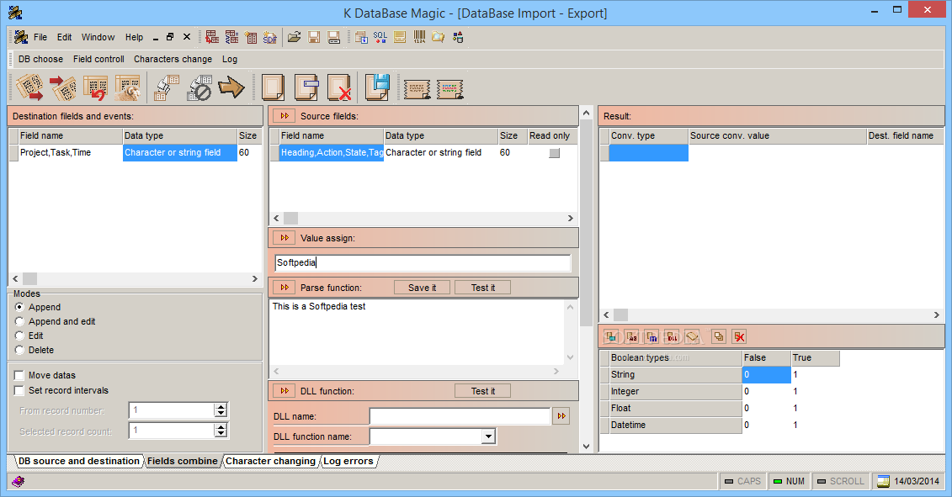Click the SQL toolbar icon
Screen dimensions: 952x497
tap(380, 38)
